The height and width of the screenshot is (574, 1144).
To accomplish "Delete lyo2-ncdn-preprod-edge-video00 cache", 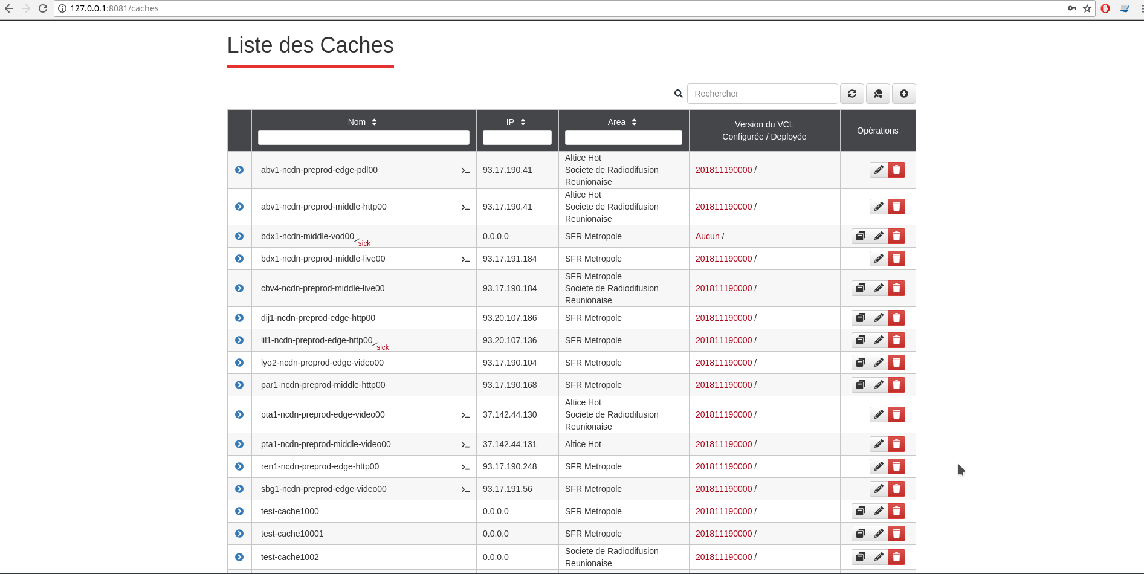I will 897,363.
